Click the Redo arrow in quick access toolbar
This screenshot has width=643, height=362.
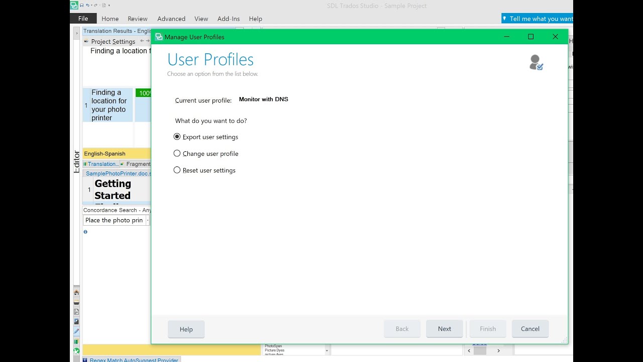click(95, 5)
